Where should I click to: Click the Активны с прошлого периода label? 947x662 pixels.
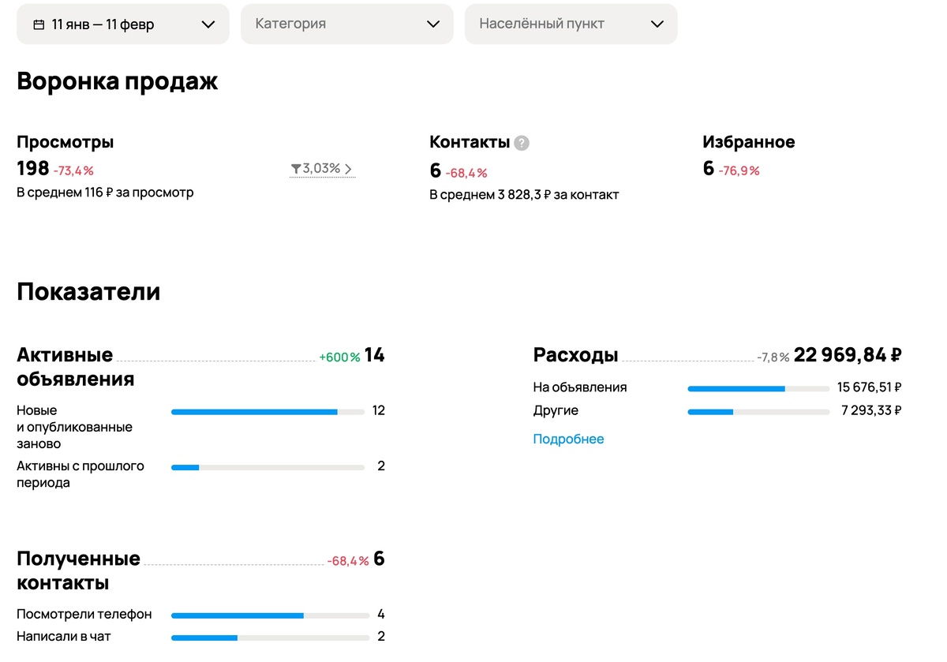(80, 474)
